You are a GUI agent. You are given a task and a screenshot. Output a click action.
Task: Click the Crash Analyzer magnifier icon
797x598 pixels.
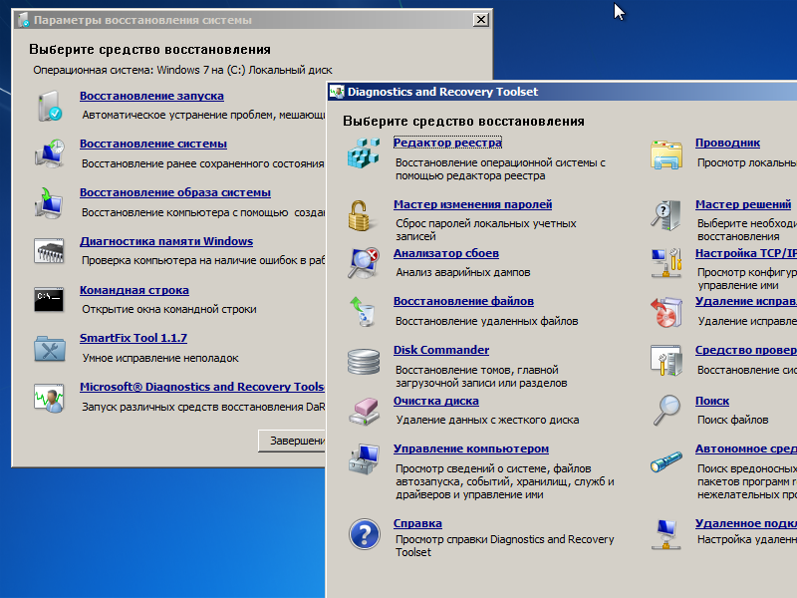[x=364, y=263]
